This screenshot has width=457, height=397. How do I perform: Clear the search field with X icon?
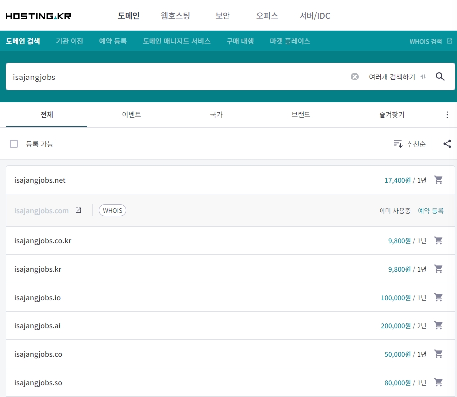(x=354, y=77)
